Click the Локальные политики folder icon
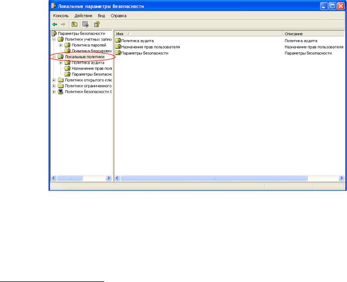This screenshot has width=347, height=282. coord(60,57)
